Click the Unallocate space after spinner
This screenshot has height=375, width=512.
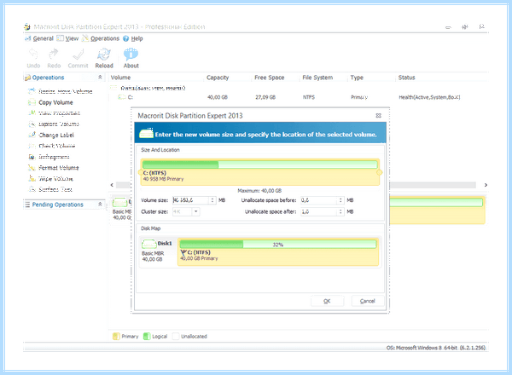click(340, 211)
